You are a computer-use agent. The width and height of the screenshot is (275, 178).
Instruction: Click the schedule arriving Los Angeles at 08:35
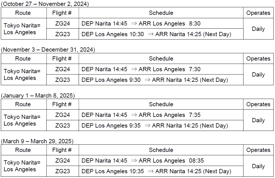[143, 161]
